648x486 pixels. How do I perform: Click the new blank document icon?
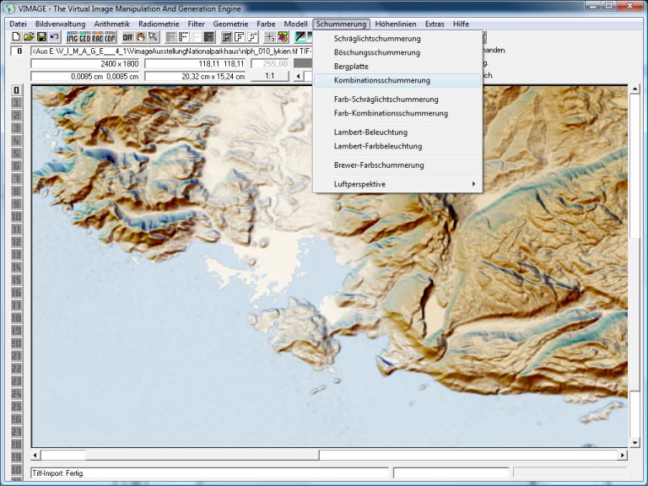16,37
